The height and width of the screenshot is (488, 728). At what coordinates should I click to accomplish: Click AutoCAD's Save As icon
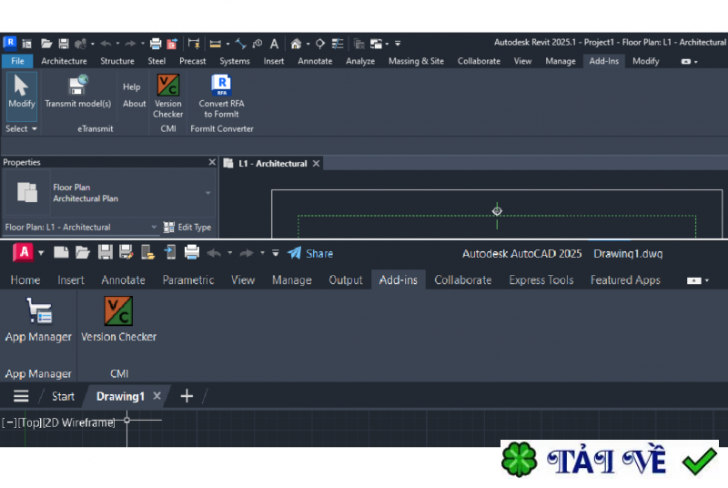pos(126,252)
